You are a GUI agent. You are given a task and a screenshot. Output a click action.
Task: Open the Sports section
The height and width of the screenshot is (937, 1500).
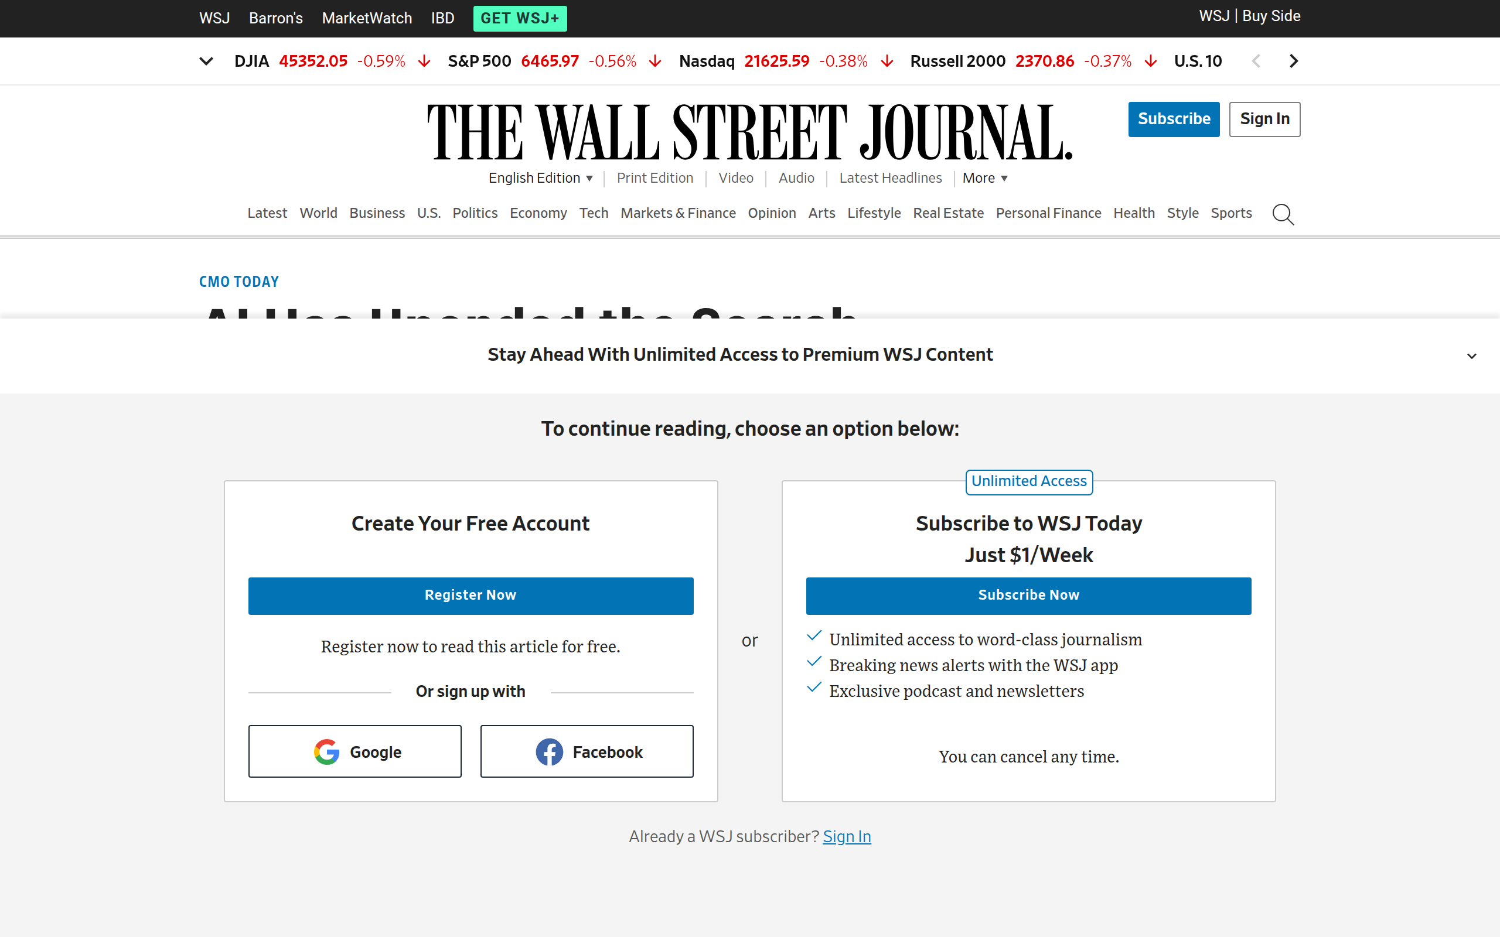[1231, 213]
